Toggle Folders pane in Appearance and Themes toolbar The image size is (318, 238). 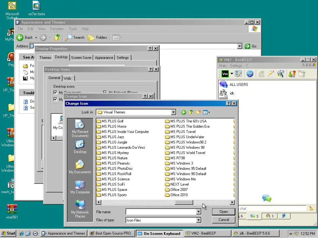98,37
